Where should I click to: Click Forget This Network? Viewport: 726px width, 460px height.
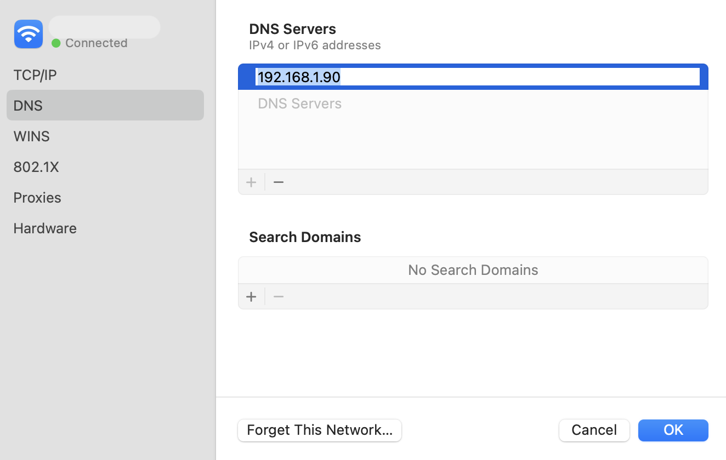pos(320,430)
